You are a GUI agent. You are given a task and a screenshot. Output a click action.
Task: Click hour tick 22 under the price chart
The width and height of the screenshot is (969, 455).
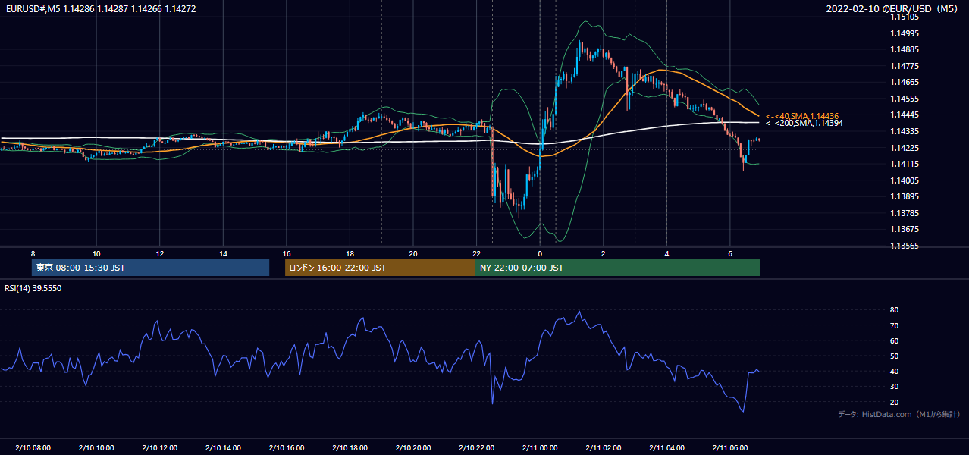(x=476, y=253)
